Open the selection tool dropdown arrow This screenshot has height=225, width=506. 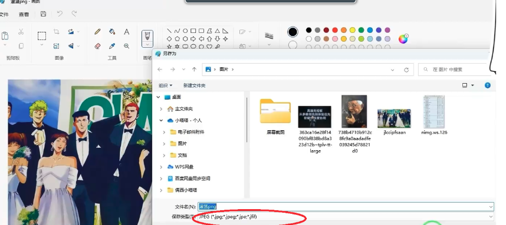tap(42, 45)
